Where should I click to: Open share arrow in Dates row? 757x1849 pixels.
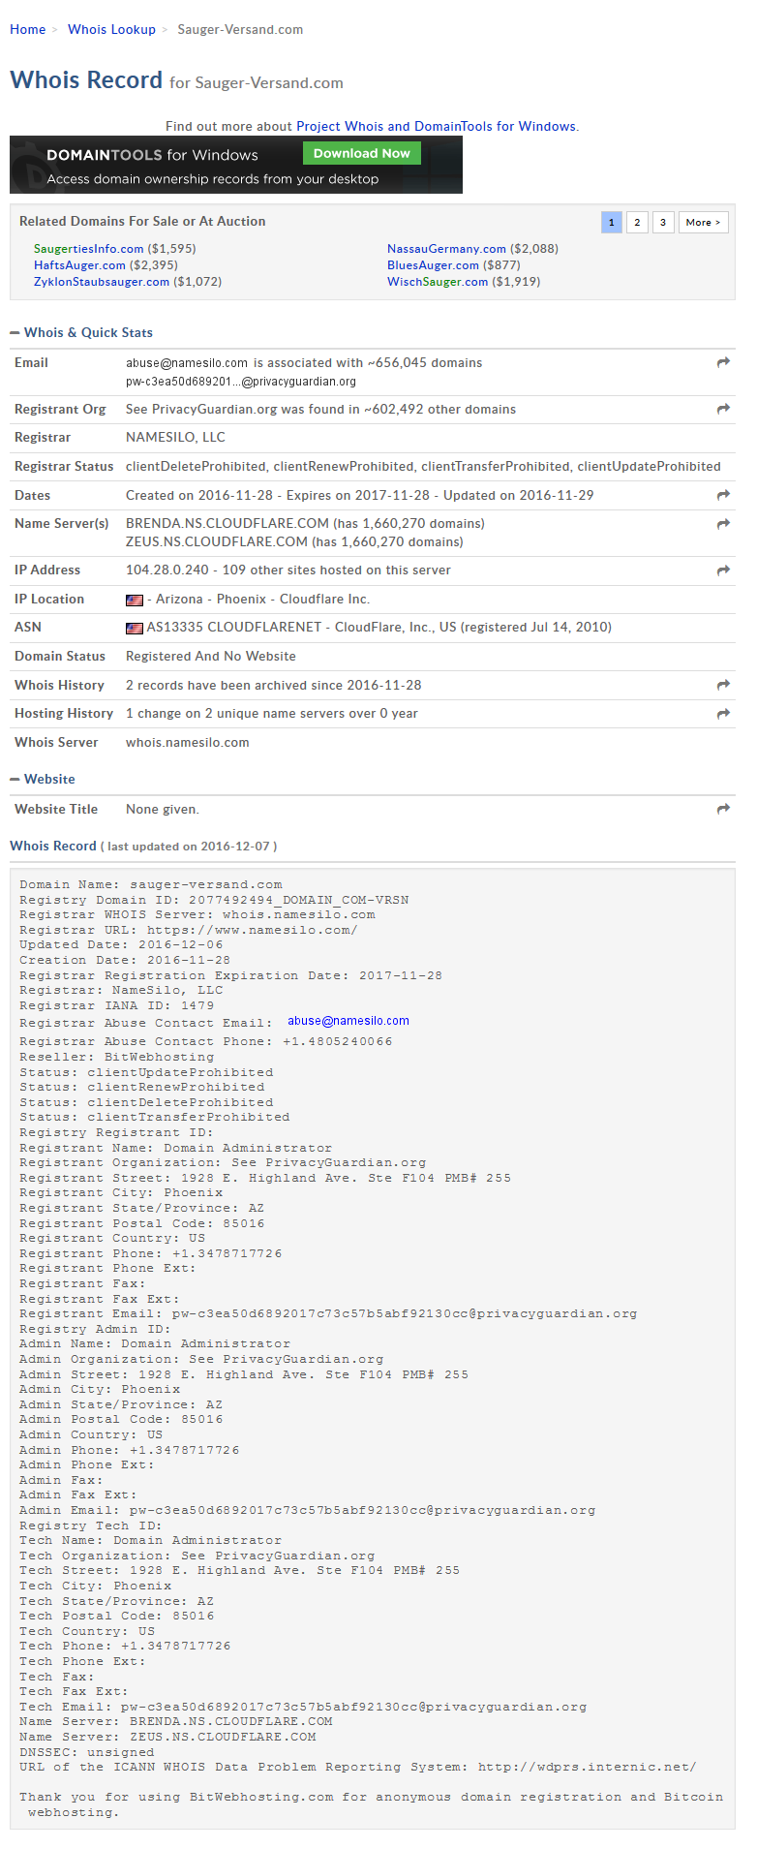coord(723,495)
